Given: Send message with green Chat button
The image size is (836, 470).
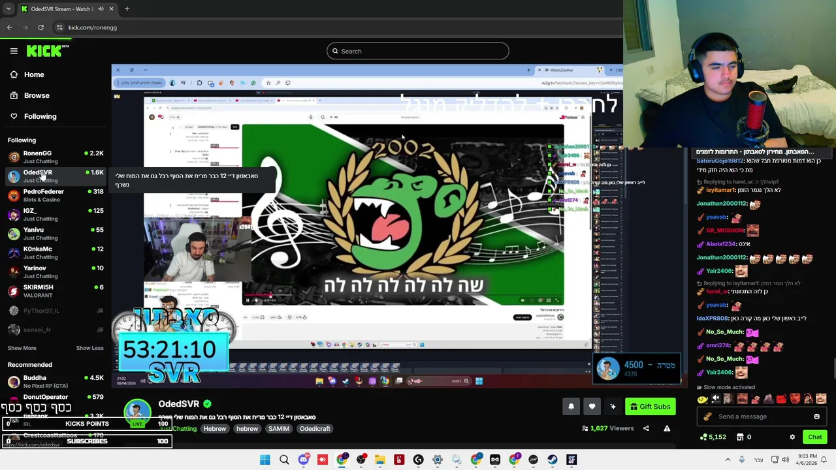Looking at the screenshot, I should (814, 437).
